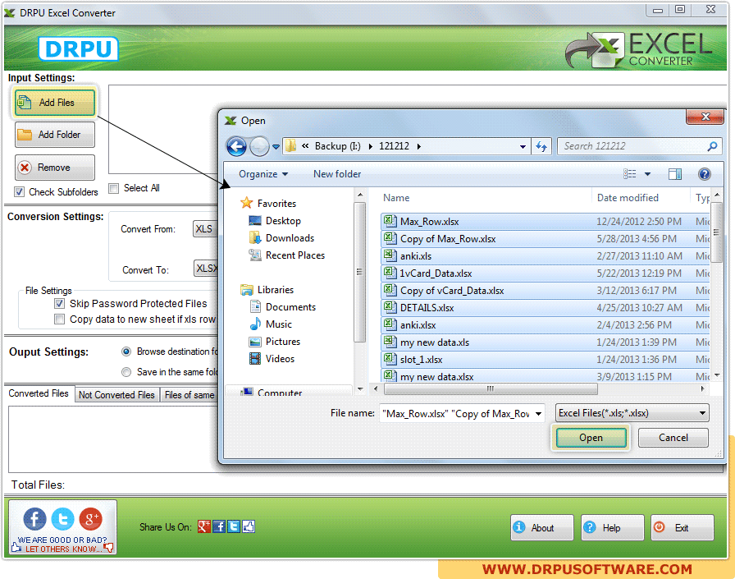Tick the Select All checkbox
The height and width of the screenshot is (579, 735).
tap(113, 188)
